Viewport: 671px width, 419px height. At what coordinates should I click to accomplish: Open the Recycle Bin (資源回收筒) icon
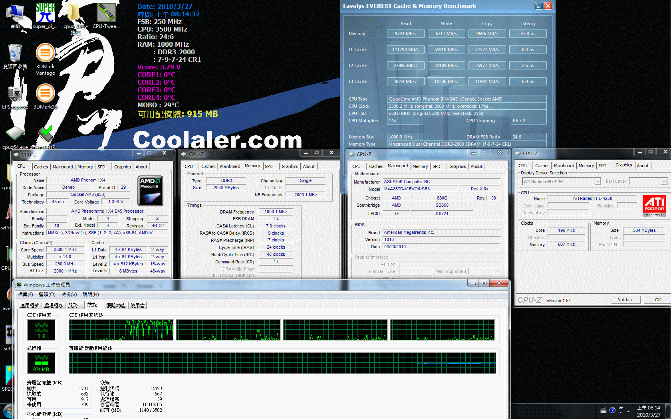[x=15, y=54]
